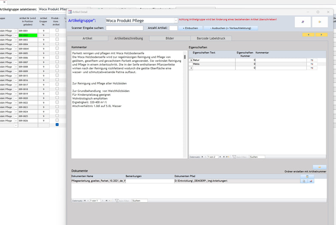Click into 'Scanner Eingabe suchen' field
Viewport: 336px width, 225px height.
(124, 28)
